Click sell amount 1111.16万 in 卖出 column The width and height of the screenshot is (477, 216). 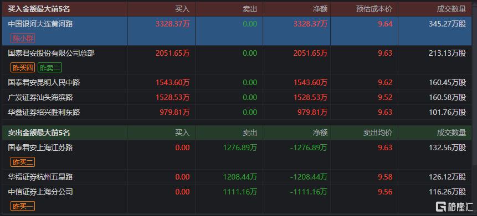pyautogui.click(x=240, y=192)
